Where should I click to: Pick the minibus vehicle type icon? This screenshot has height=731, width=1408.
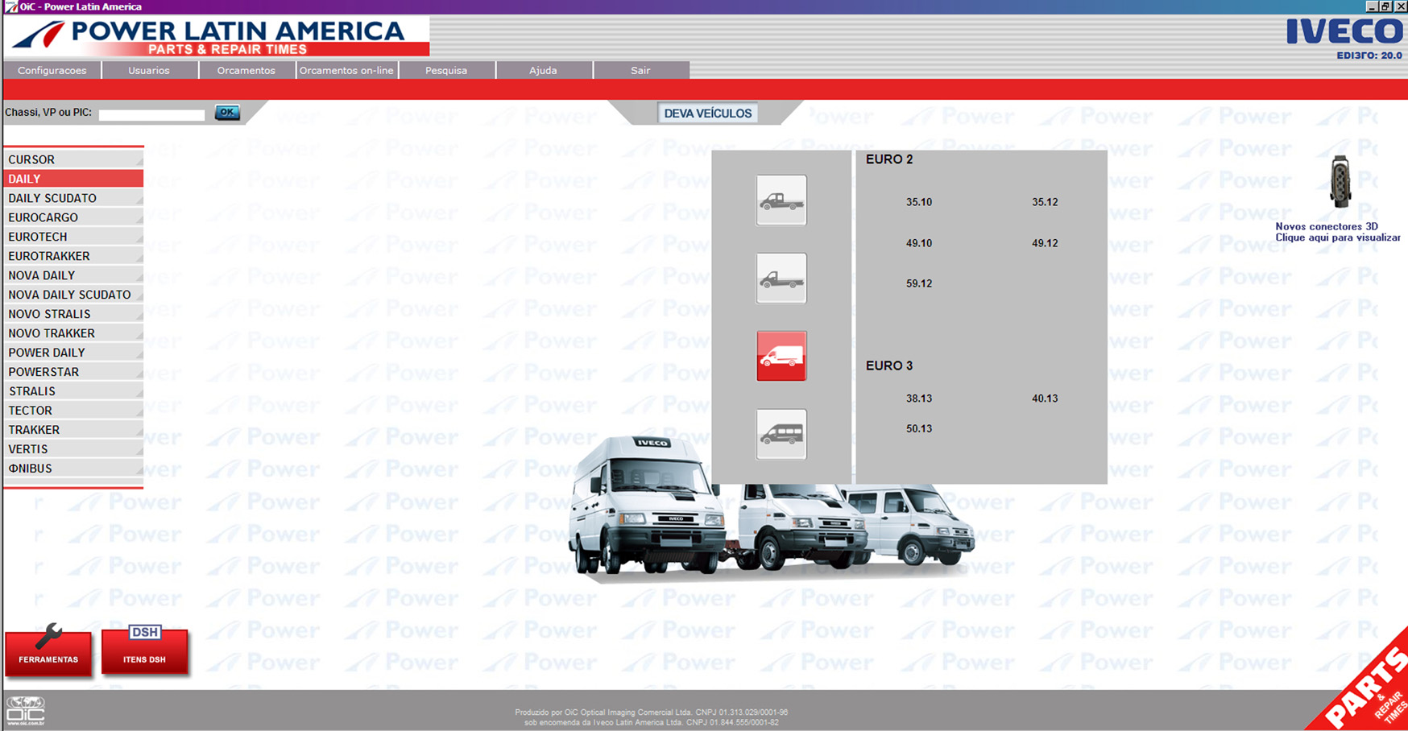coord(781,435)
